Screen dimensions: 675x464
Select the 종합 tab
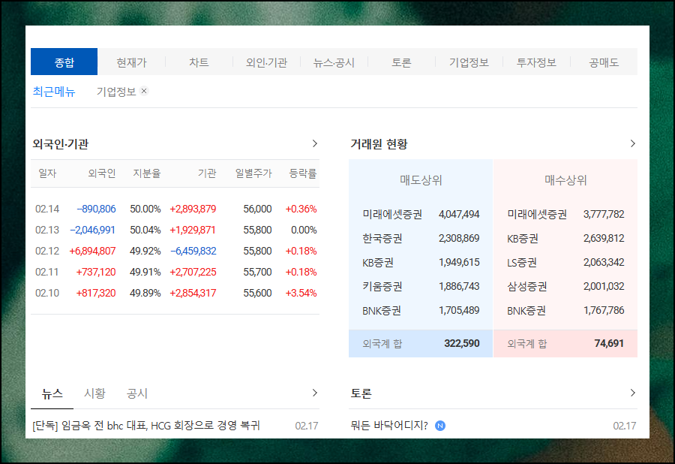point(64,62)
